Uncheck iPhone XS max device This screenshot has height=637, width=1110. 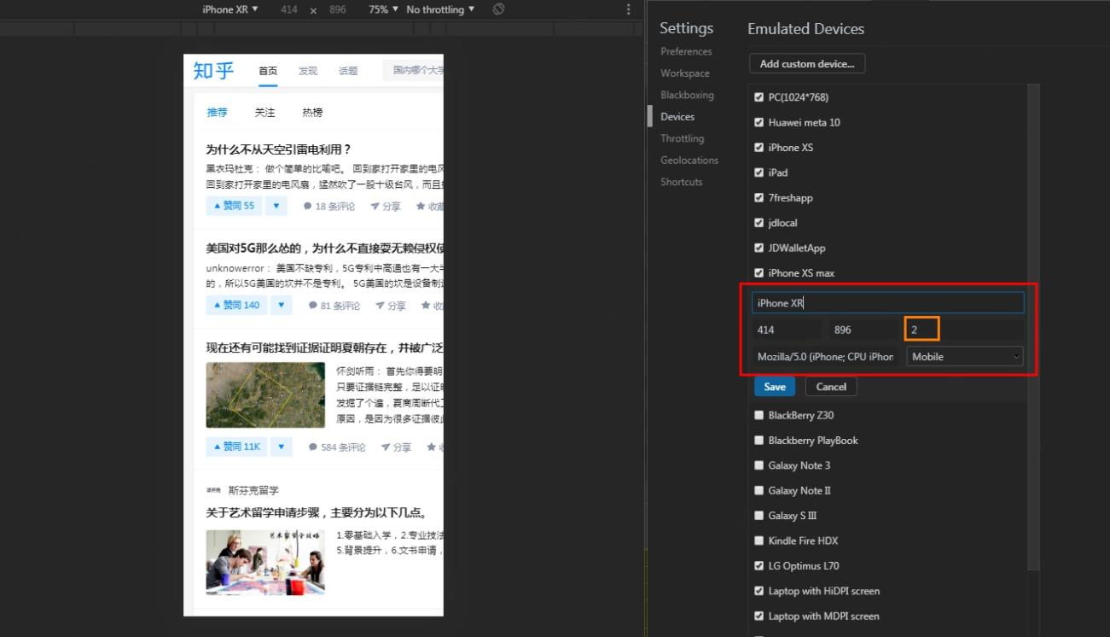[x=759, y=273]
